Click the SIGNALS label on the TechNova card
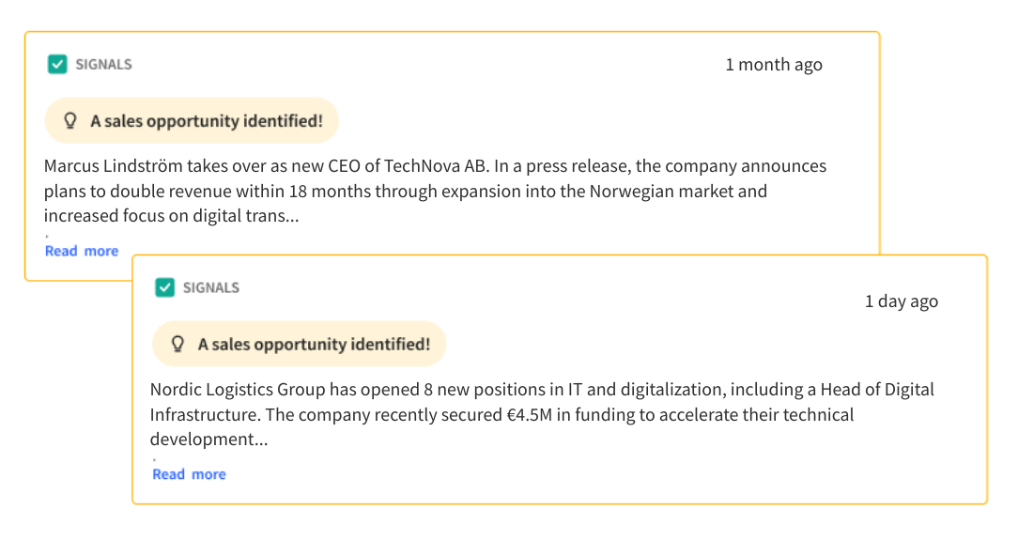Image resolution: width=1018 pixels, height=540 pixels. coord(103,65)
